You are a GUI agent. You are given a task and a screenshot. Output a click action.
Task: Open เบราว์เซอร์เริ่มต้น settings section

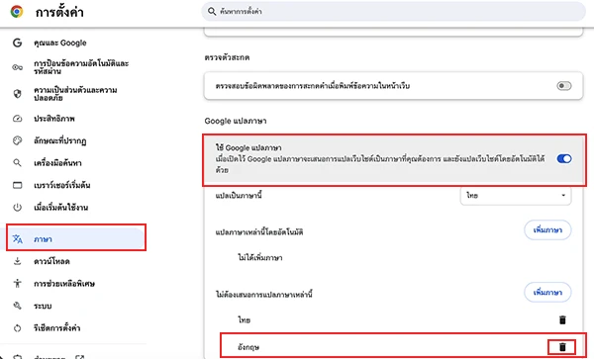point(61,185)
